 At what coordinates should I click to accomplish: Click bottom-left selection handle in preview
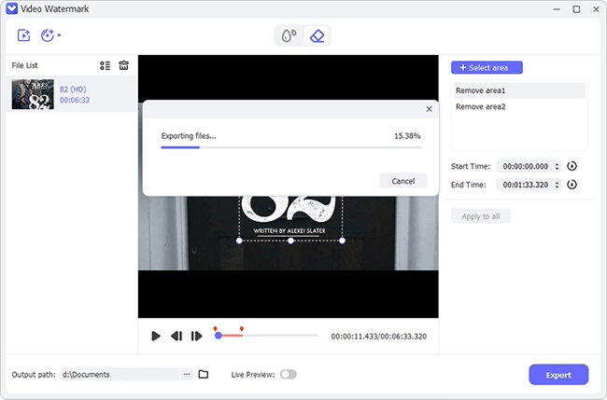239,241
